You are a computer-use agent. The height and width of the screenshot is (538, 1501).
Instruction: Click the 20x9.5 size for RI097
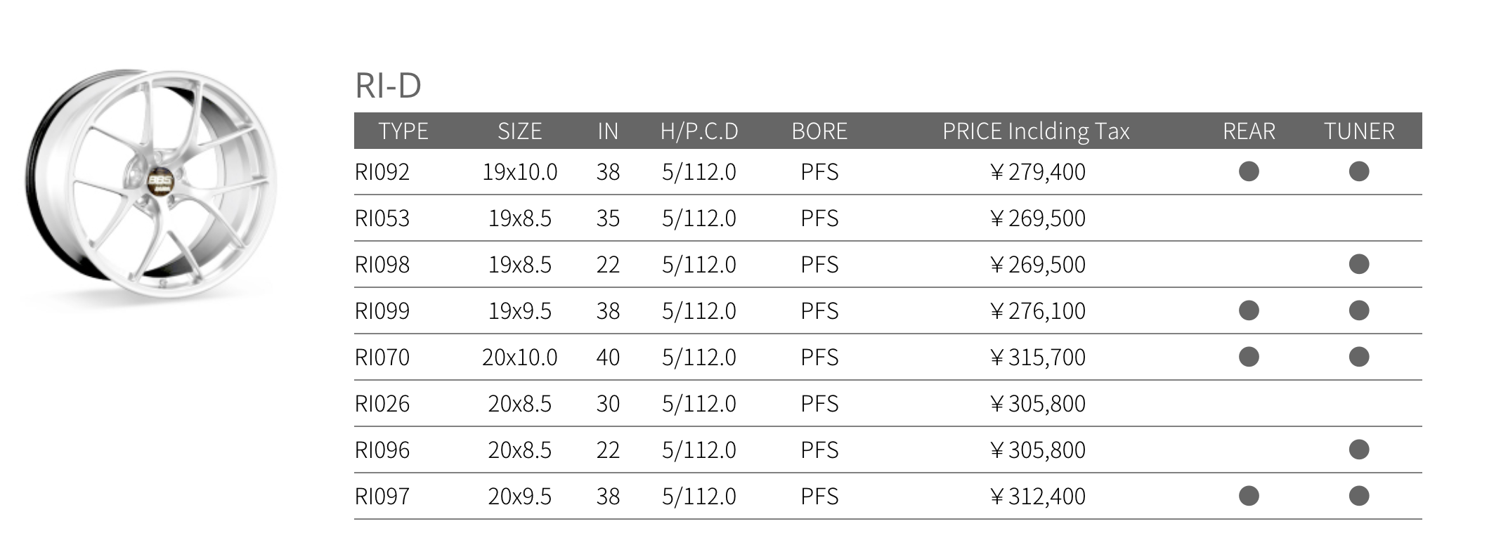[x=519, y=497]
